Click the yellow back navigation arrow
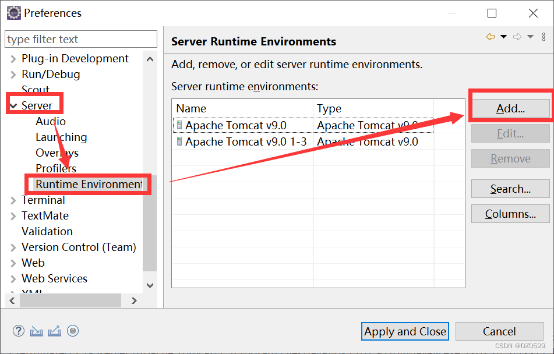 point(490,36)
